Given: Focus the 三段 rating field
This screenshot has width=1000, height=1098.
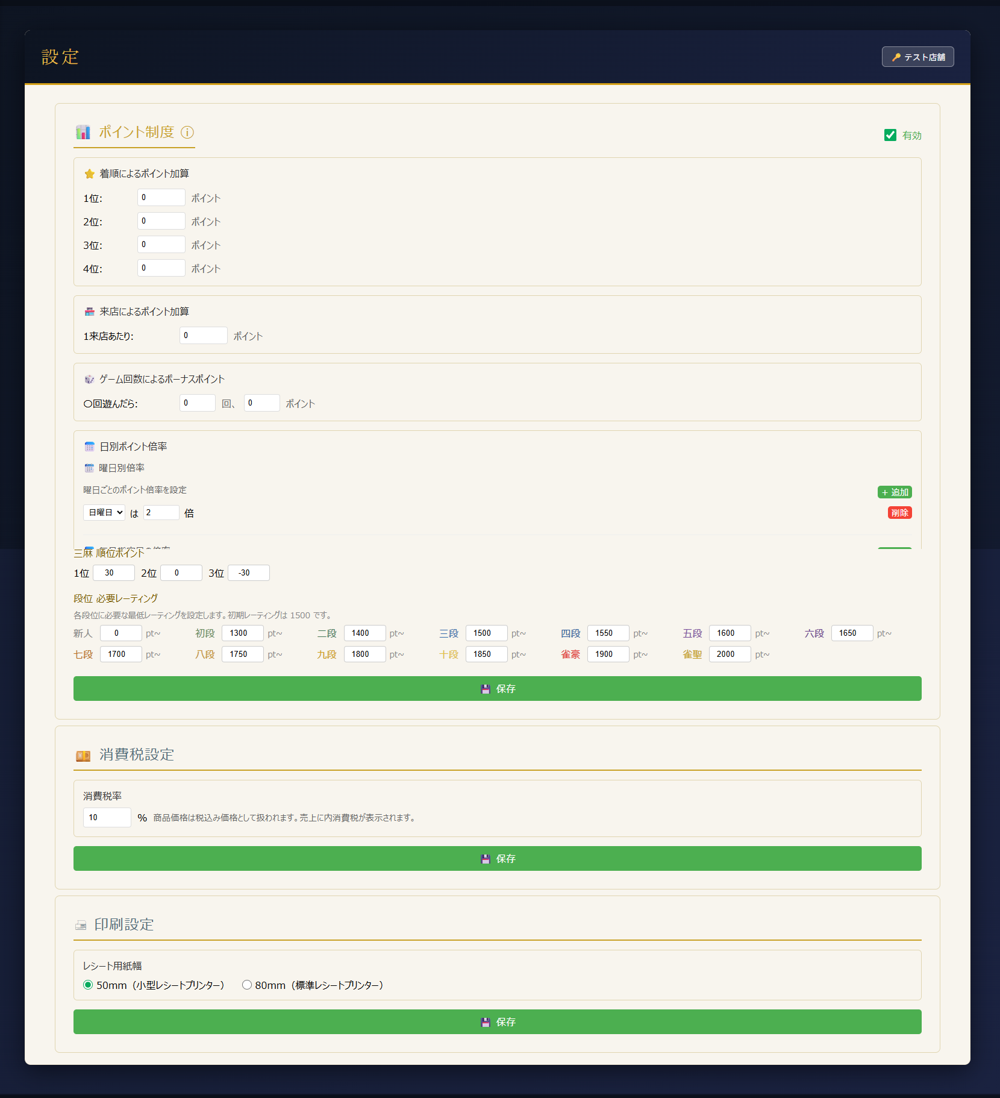Looking at the screenshot, I should click(x=487, y=633).
